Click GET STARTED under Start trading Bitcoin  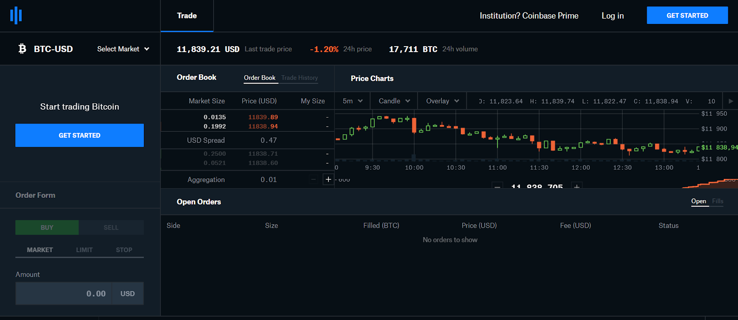79,135
